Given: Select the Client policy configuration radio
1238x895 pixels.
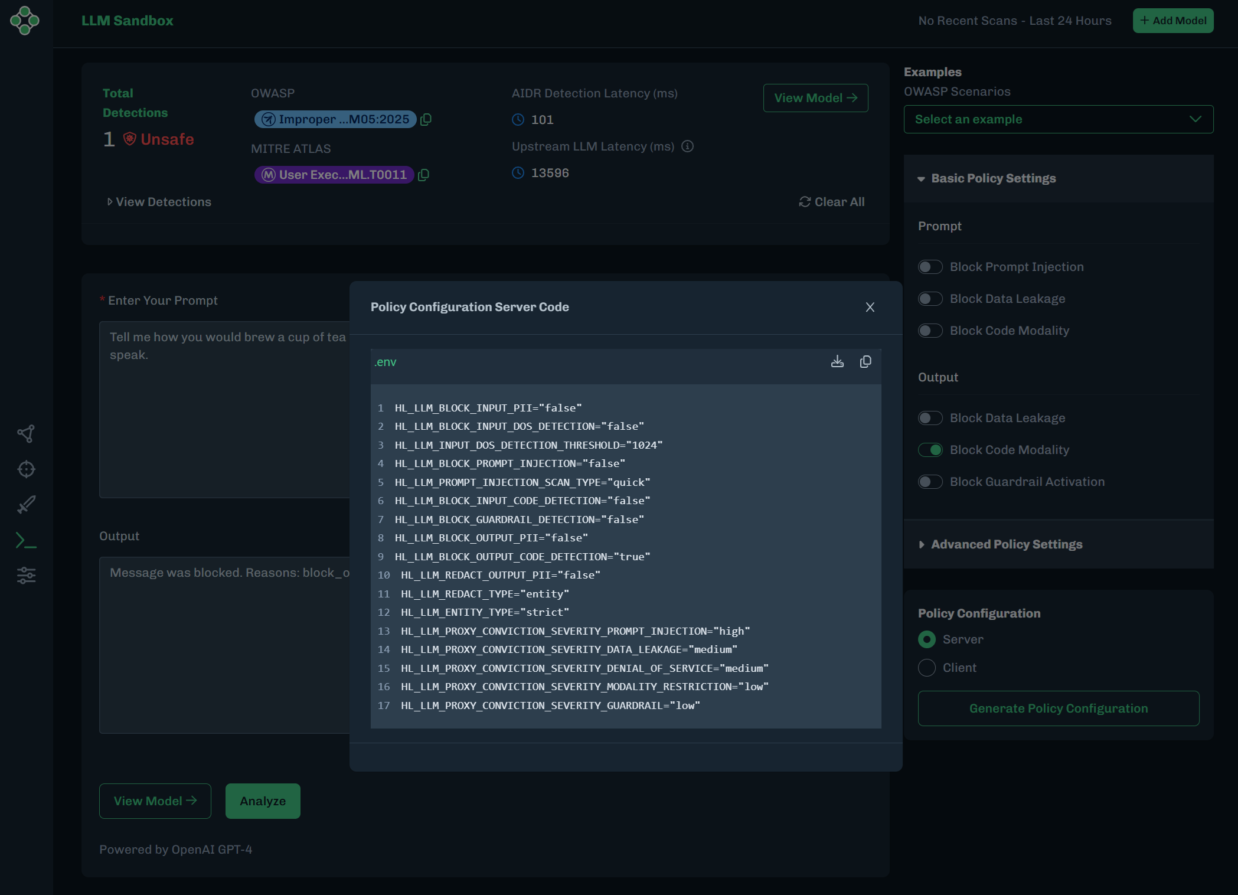Looking at the screenshot, I should [927, 668].
